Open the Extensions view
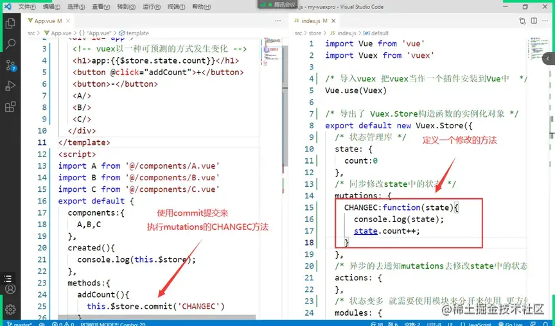Screen dimensions: 555x326 tap(10, 107)
